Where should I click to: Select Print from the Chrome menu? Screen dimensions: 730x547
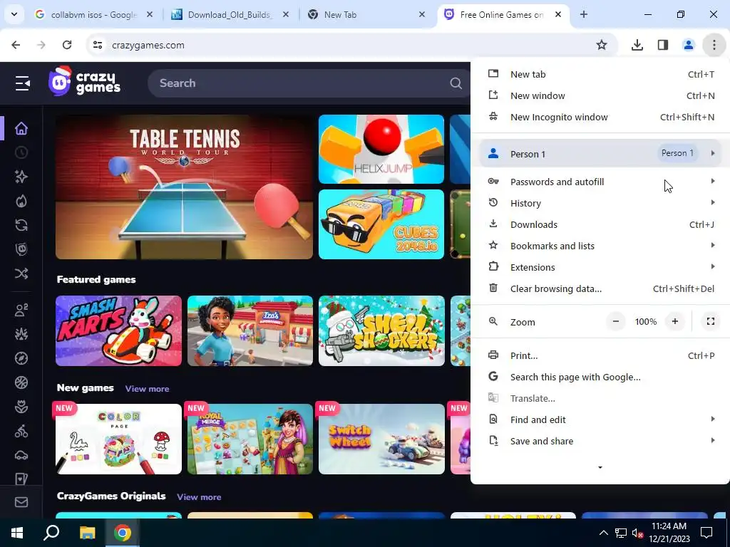[x=600, y=355]
